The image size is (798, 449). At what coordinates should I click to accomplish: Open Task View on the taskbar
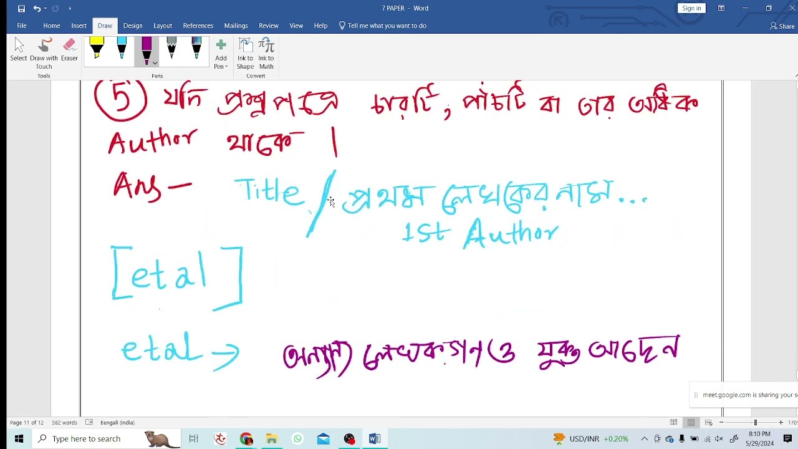[193, 438]
